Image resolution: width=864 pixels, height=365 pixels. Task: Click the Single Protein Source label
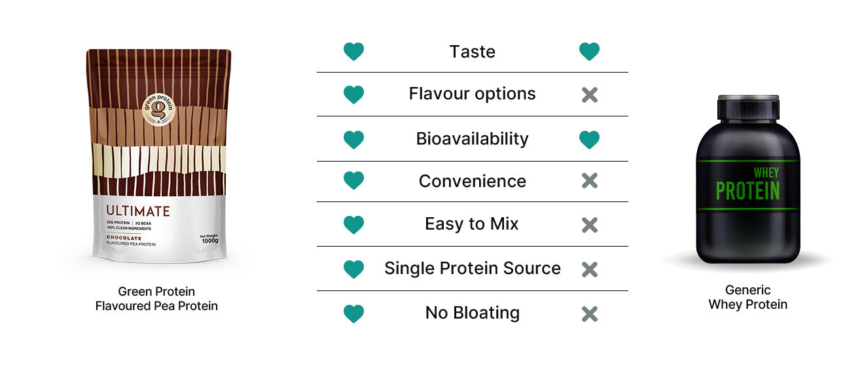coord(472,268)
